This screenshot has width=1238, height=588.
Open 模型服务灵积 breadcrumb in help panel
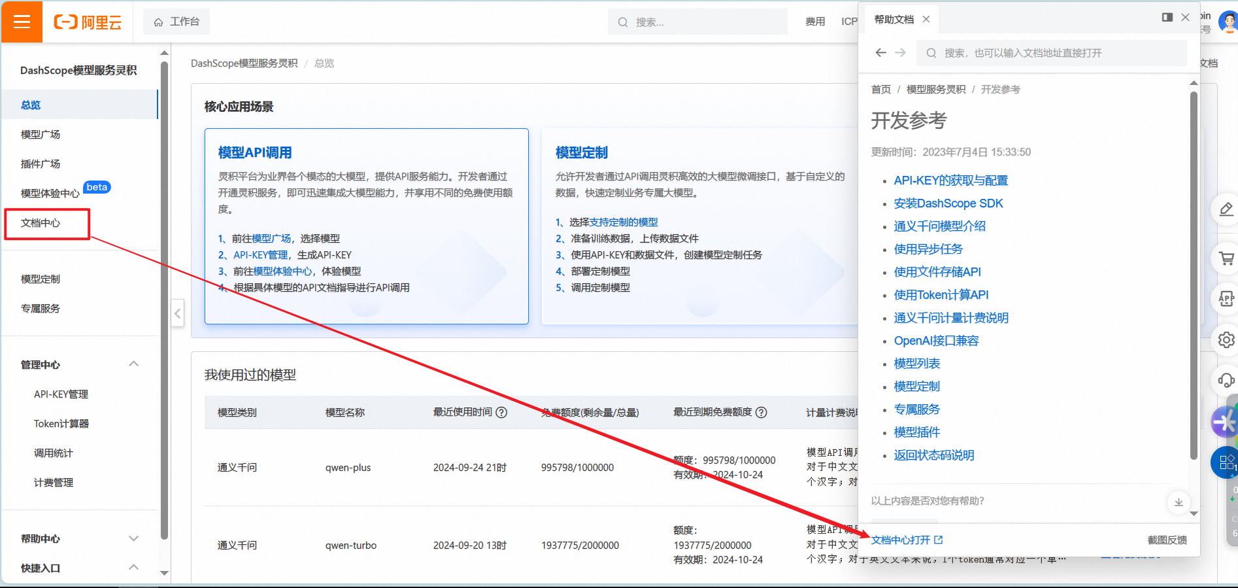click(935, 89)
